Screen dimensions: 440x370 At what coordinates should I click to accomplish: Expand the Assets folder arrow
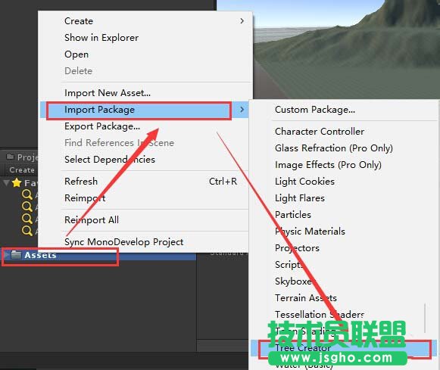(6, 255)
